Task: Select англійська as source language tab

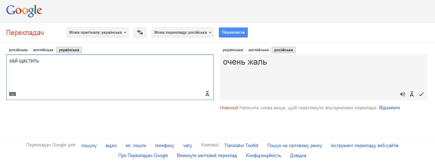Action: (43, 50)
